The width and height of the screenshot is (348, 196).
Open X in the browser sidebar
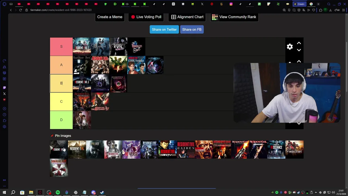point(4,94)
